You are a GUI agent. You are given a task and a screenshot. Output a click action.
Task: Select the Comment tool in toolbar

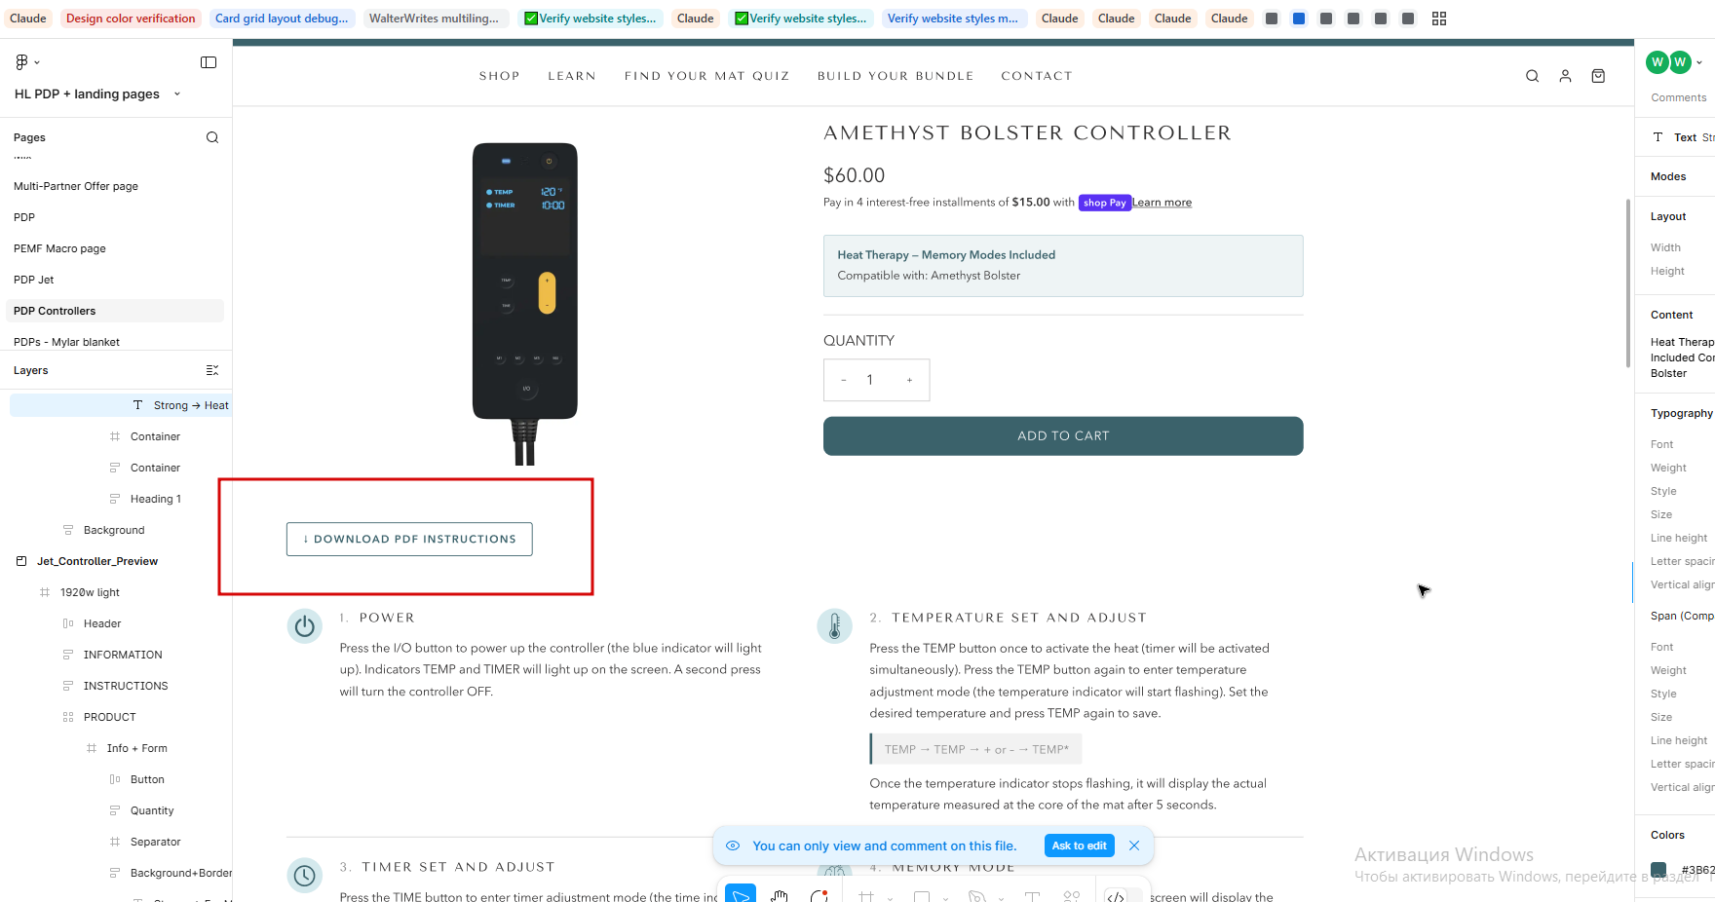[x=819, y=895]
